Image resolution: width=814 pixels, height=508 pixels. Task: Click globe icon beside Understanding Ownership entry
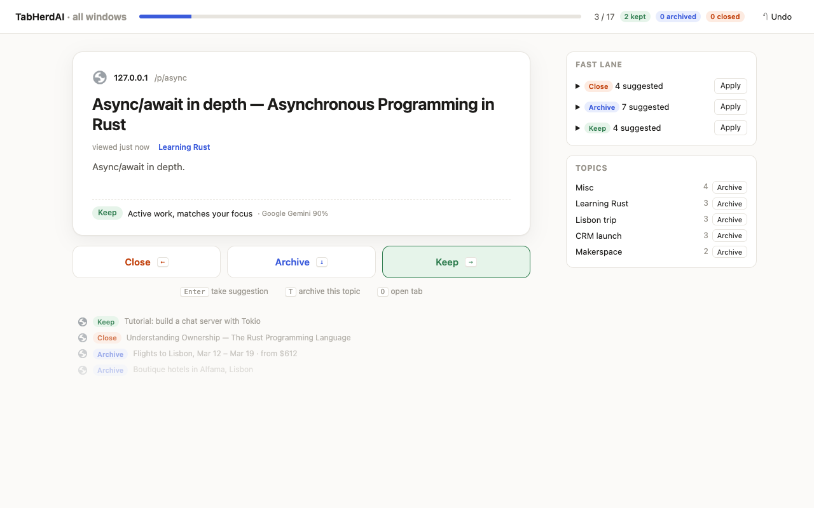(x=83, y=338)
